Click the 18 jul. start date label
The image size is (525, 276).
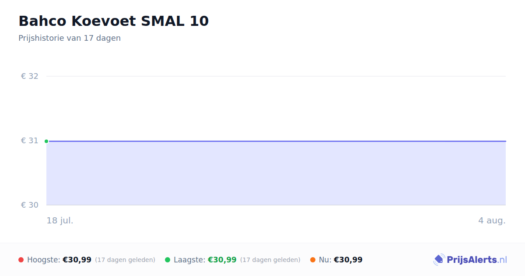coord(60,220)
